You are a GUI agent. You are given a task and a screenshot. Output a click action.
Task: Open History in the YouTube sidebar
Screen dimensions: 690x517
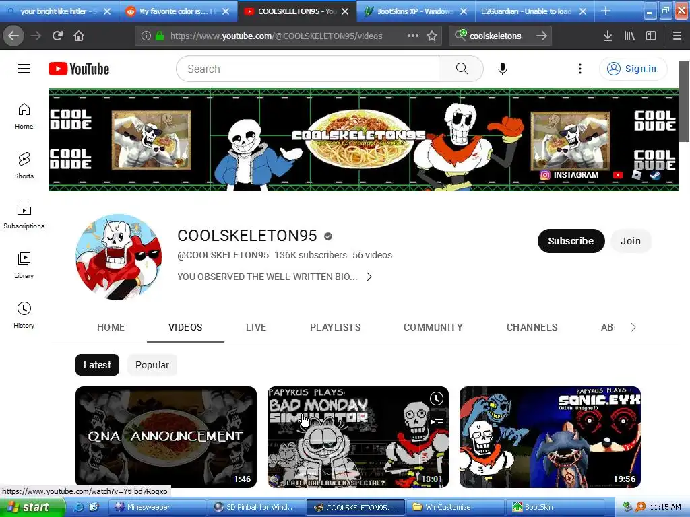24,315
